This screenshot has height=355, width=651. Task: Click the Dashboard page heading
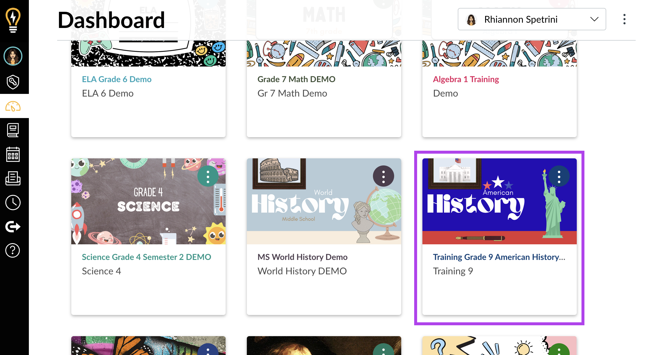111,20
